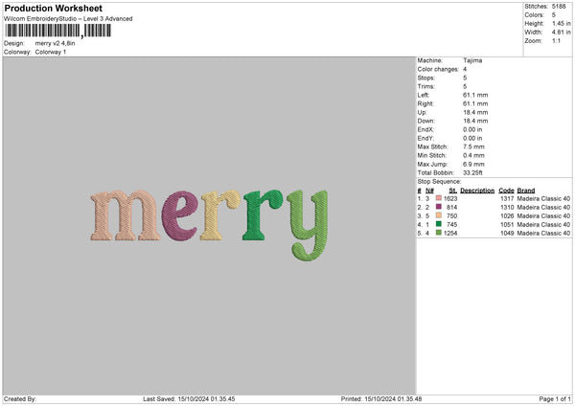
Task: Click the 'EndY:' label
Action: [x=425, y=138]
